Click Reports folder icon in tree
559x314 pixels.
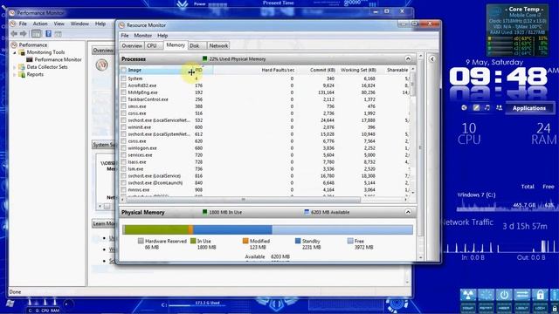click(x=22, y=74)
